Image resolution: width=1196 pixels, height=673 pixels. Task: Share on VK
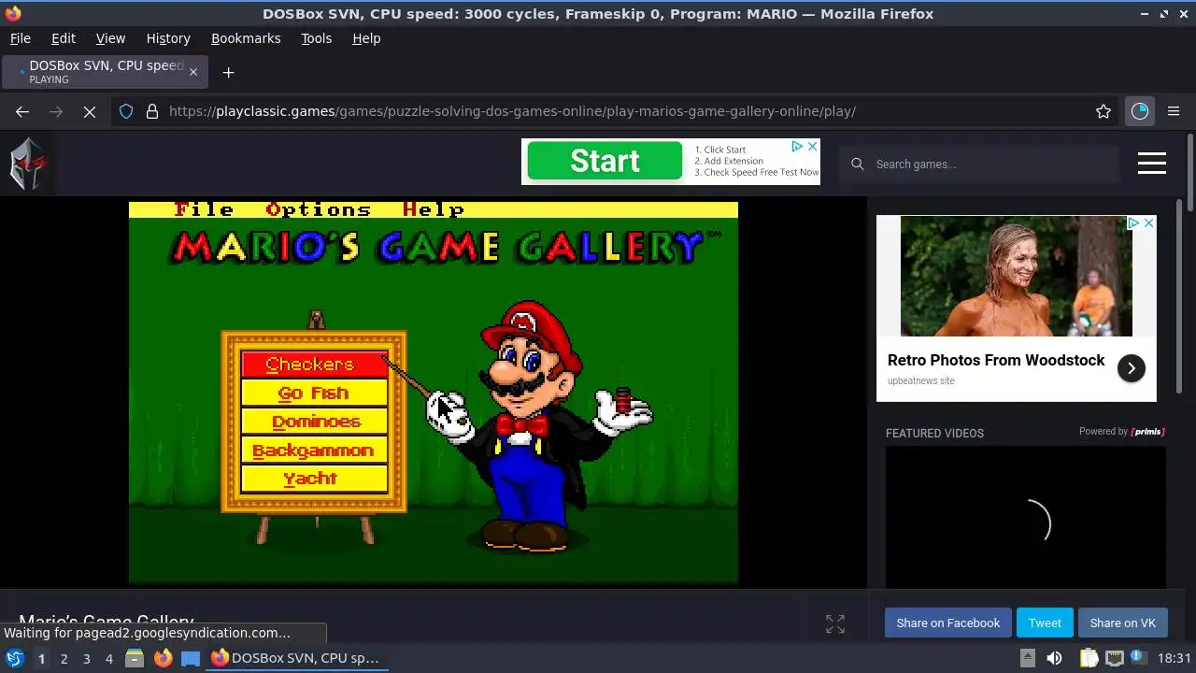pyautogui.click(x=1122, y=623)
